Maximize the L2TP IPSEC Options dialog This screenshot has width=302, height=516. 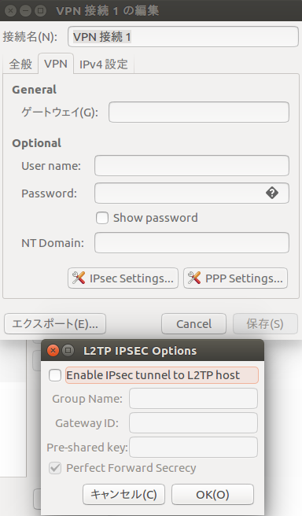pos(68,351)
